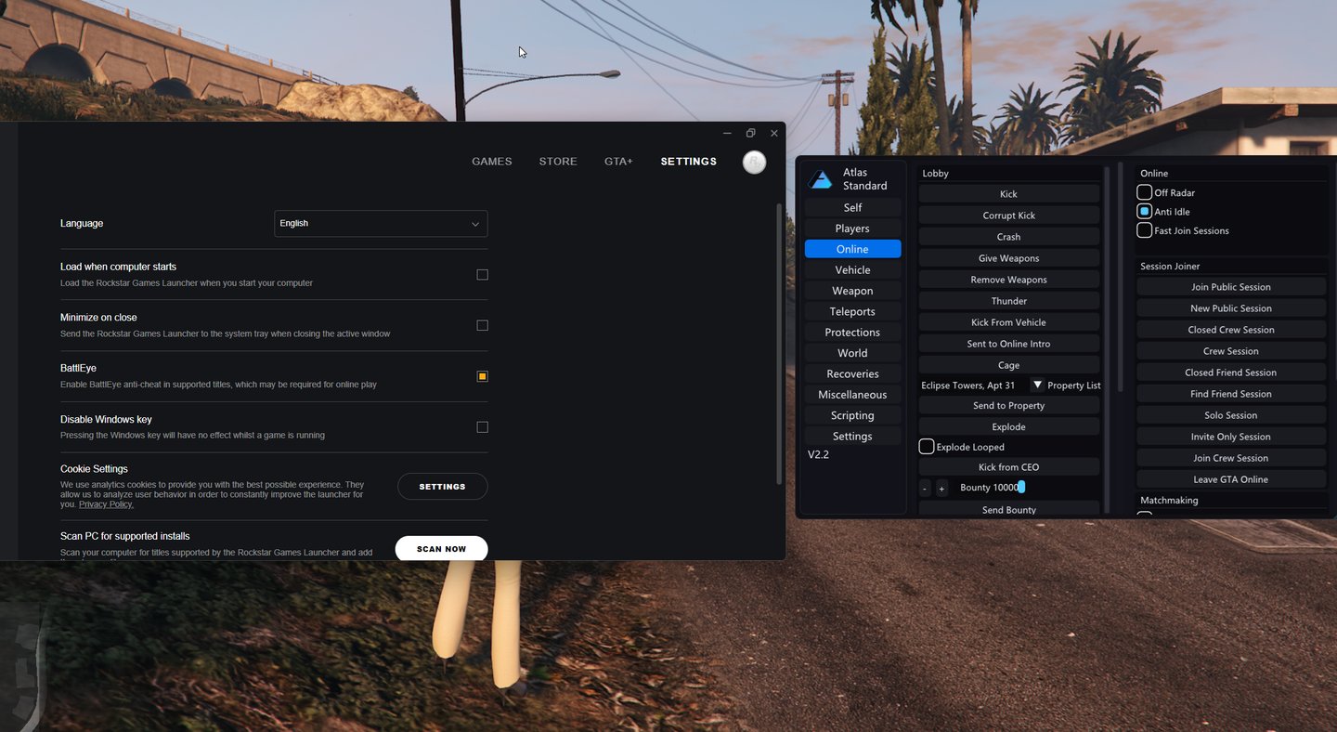Open the Teleports tab in Atlas

coord(852,311)
